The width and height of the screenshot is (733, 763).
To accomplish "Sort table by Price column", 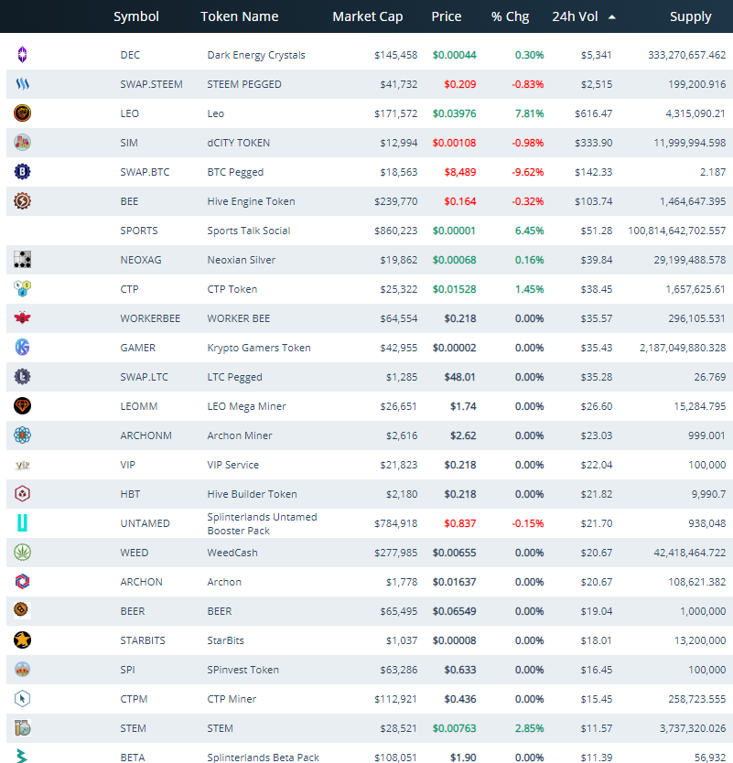I will pos(447,16).
